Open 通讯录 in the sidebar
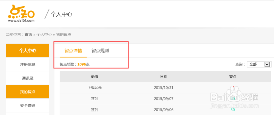The height and width of the screenshot is (115, 274). 27,78
